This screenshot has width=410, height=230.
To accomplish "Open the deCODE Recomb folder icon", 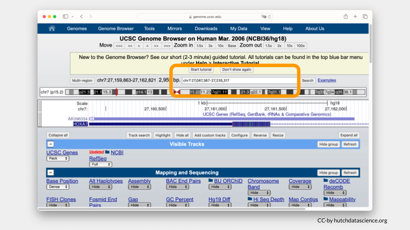I will (325, 181).
